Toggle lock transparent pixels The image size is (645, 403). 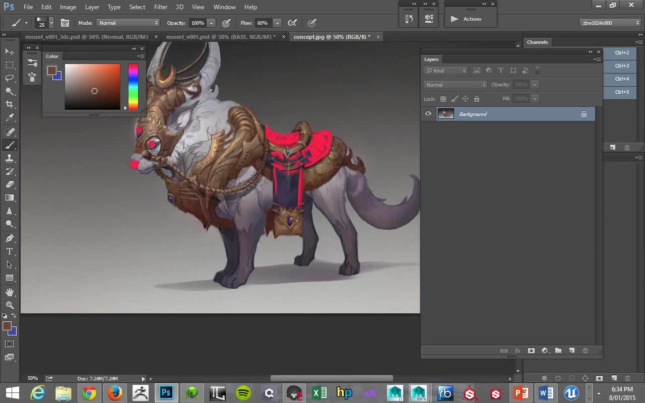click(443, 99)
